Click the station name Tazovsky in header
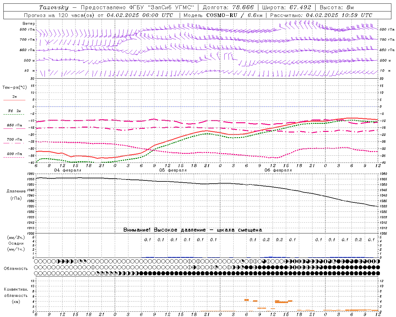 [x=54, y=7]
